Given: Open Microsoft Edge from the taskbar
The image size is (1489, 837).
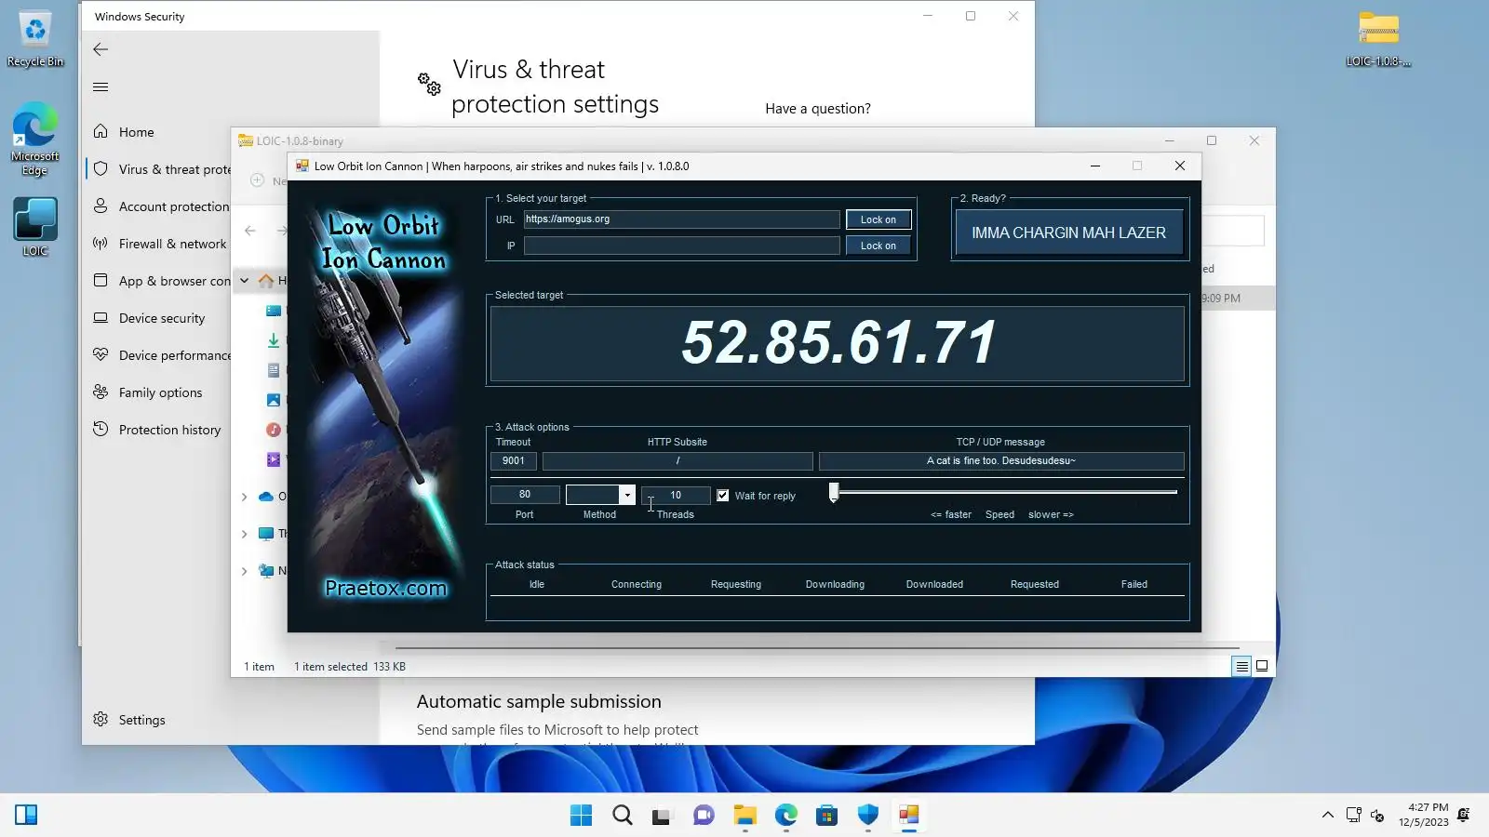Looking at the screenshot, I should click(786, 816).
